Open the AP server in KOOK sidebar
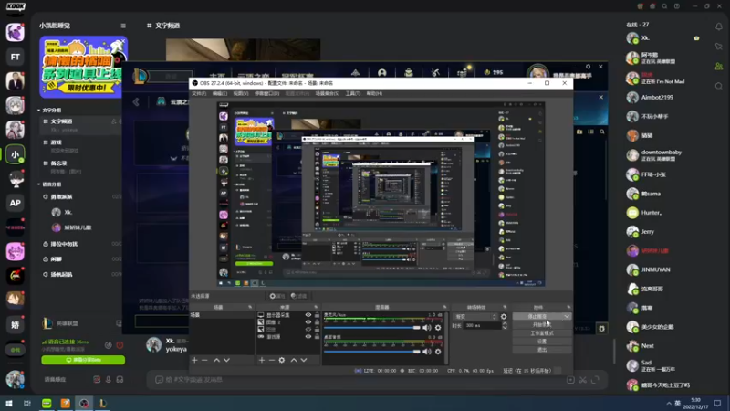This screenshot has height=411, width=730. click(15, 203)
